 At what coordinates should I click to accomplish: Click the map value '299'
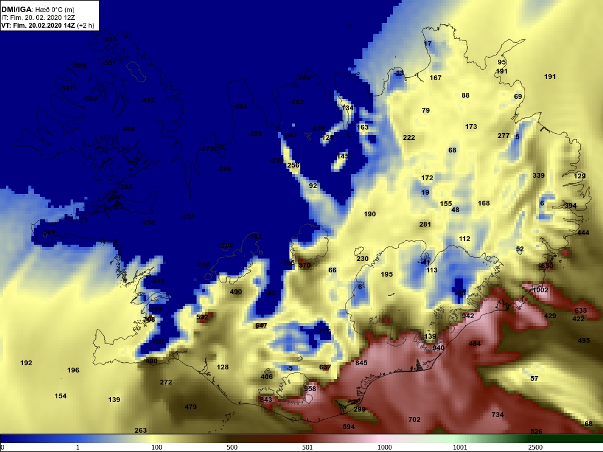359,409
